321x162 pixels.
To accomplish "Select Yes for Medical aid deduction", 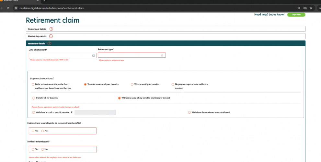I will click(x=33, y=149).
